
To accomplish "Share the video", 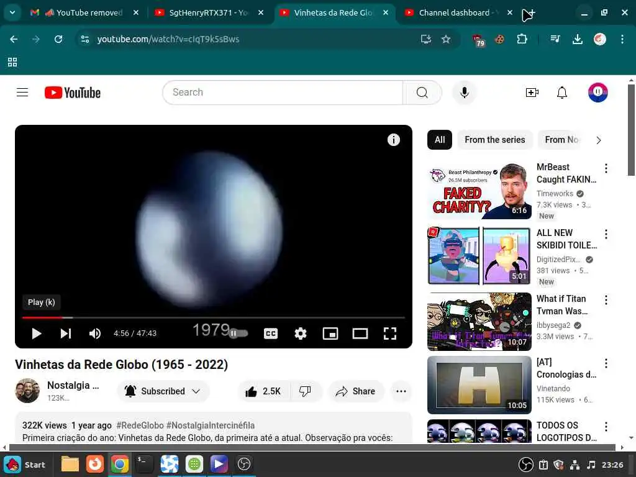I will [355, 391].
